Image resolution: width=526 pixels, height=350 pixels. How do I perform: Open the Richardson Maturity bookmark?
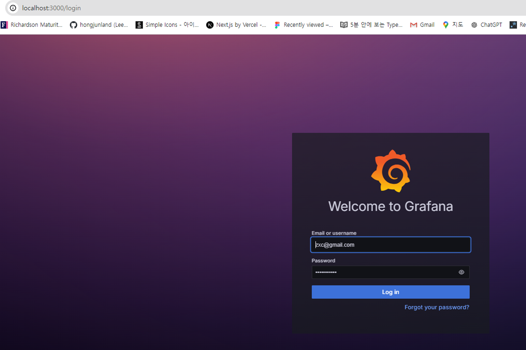(x=32, y=25)
